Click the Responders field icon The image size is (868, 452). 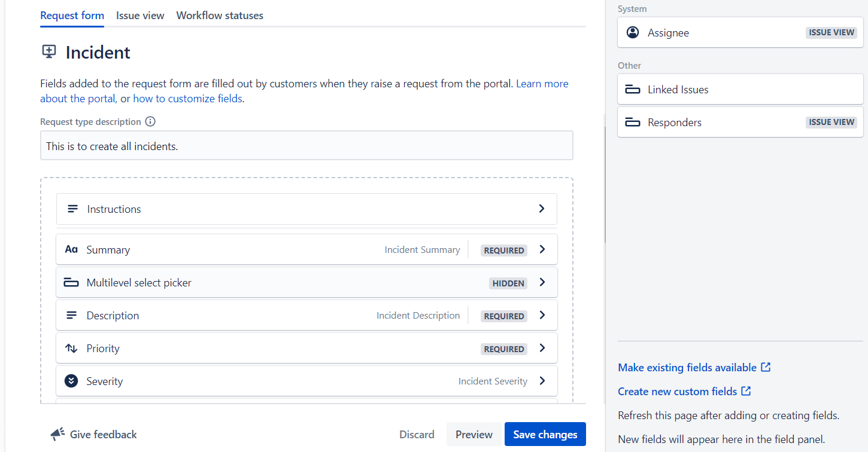coord(633,123)
